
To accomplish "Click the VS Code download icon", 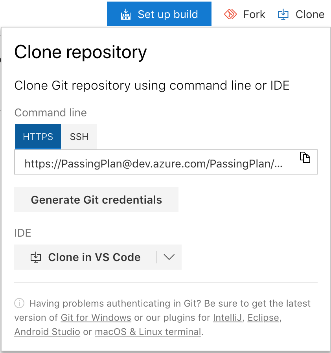I will [x=36, y=257].
